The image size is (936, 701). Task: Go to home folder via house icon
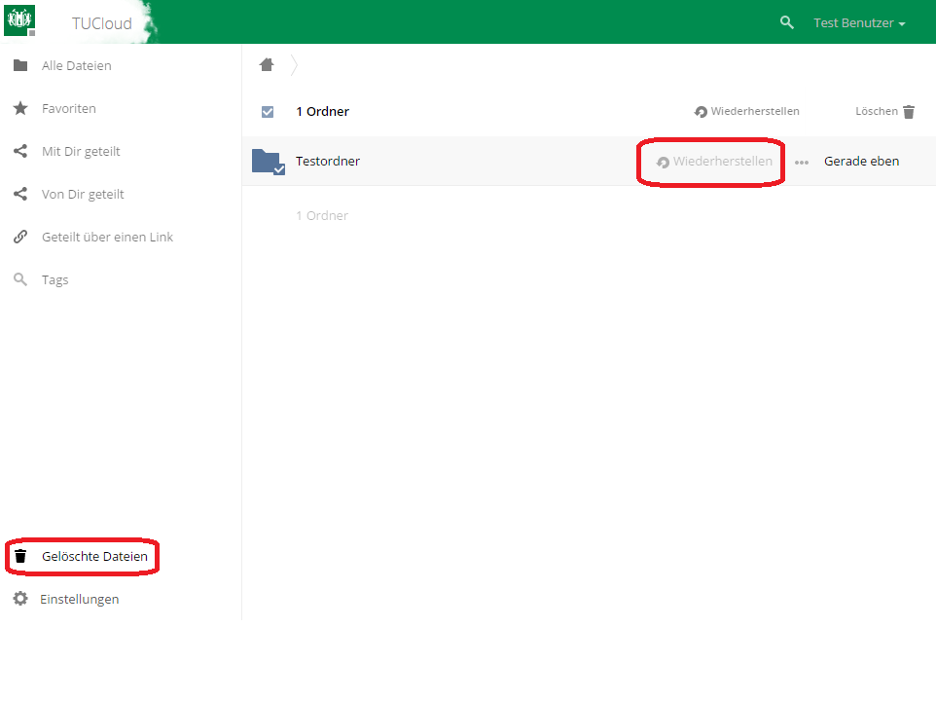tap(267, 65)
